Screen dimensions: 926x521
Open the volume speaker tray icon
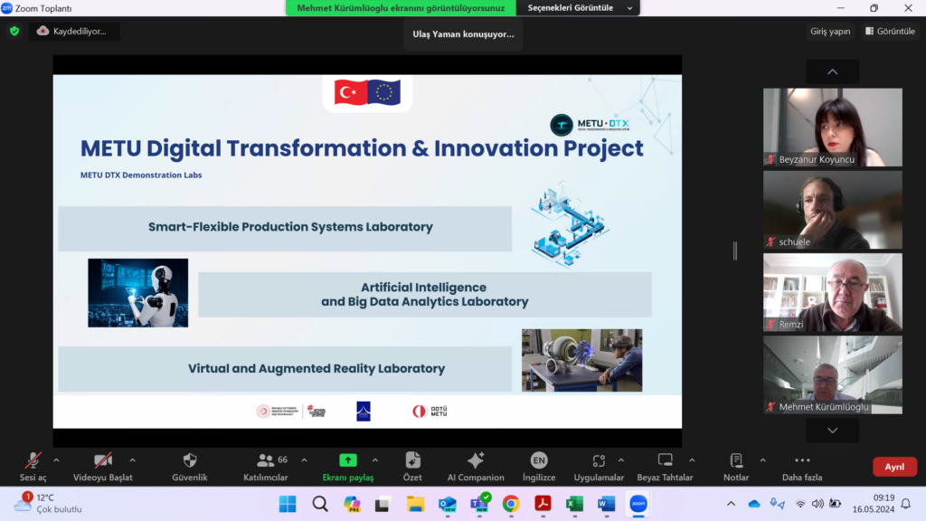[817, 504]
